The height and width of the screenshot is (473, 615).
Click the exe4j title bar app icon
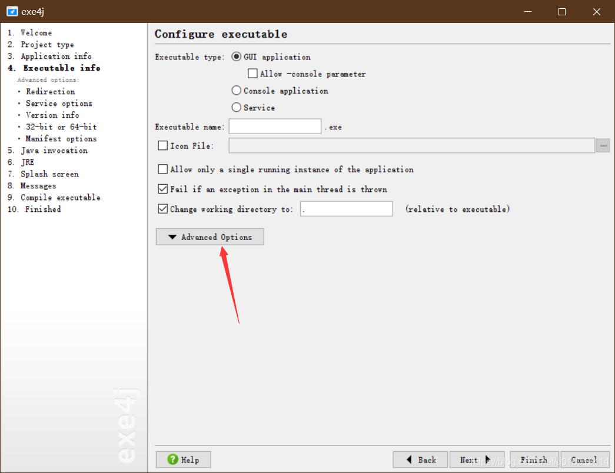click(x=12, y=11)
